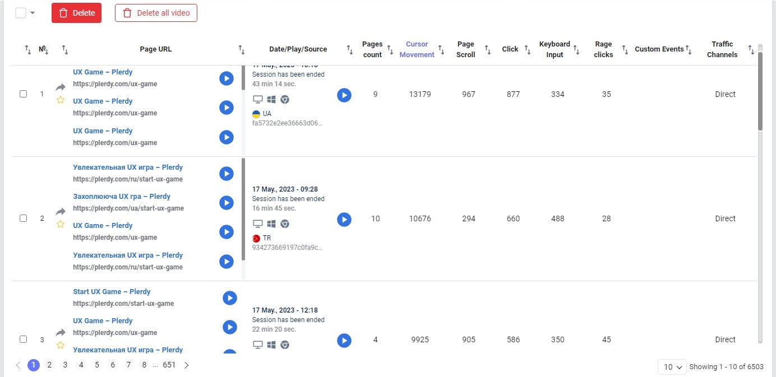This screenshot has width=776, height=377.
Task: Star the row 3 session as favorite
Action: pos(61,345)
